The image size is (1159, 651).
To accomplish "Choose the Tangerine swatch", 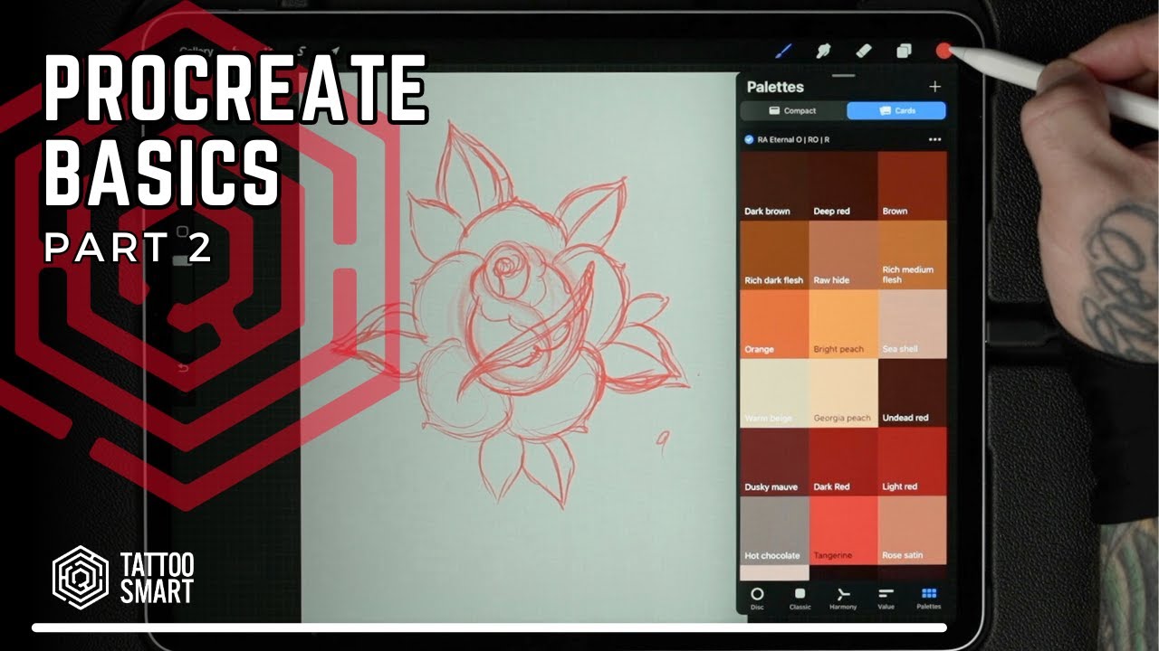I will pos(843,530).
